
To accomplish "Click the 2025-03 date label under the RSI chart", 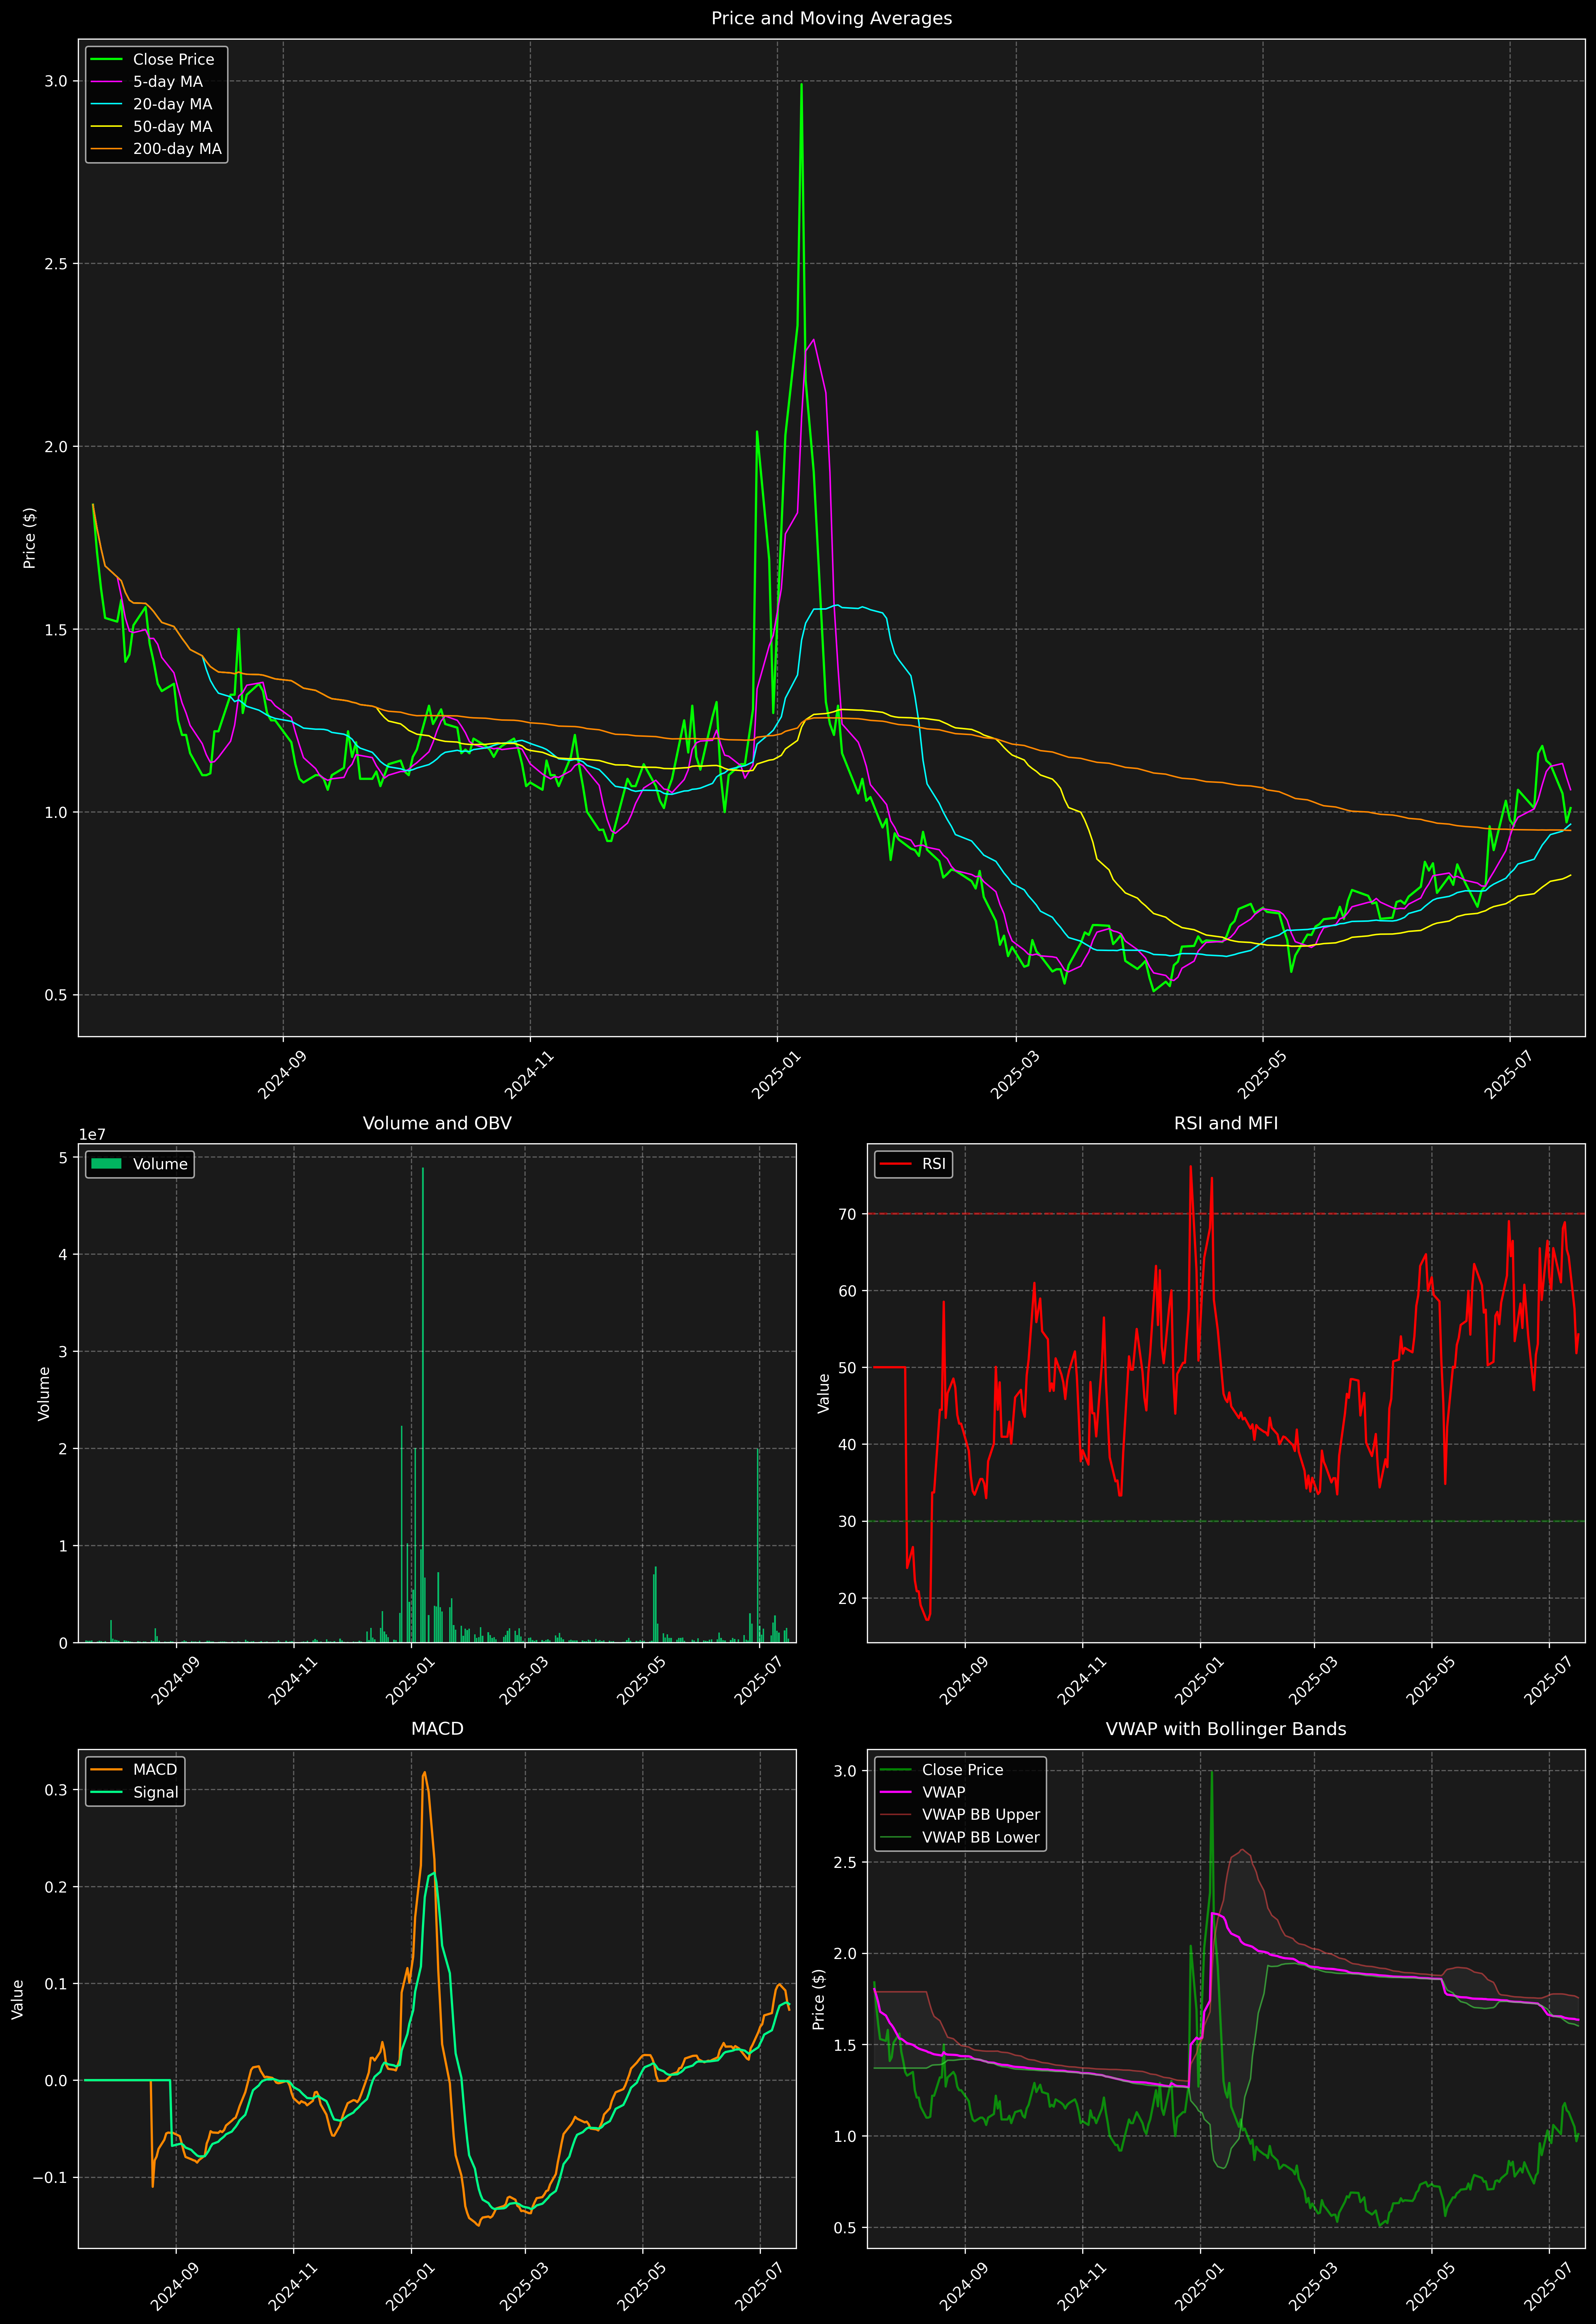I will pyautogui.click(x=1312, y=1681).
